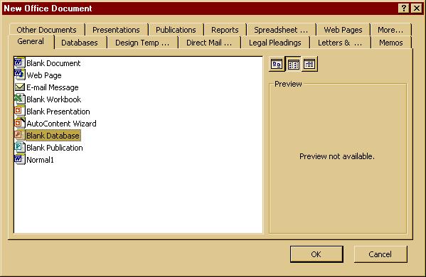The height and width of the screenshot is (277, 426).
Task: Click the question mark Help button in title bar
Action: coord(404,9)
